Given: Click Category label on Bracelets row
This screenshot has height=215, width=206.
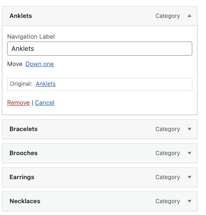Looking at the screenshot, I should point(168,129).
